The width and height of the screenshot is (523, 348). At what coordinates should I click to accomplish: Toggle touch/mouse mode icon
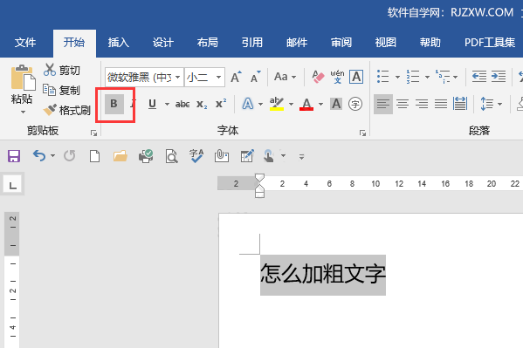269,155
